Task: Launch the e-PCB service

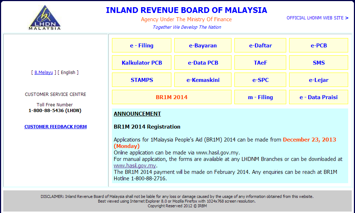Action: pyautogui.click(x=319, y=45)
